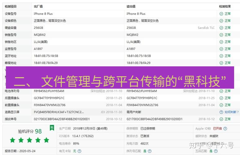
Task: Click the 检测项目 column header
Action: tap(11, 7)
